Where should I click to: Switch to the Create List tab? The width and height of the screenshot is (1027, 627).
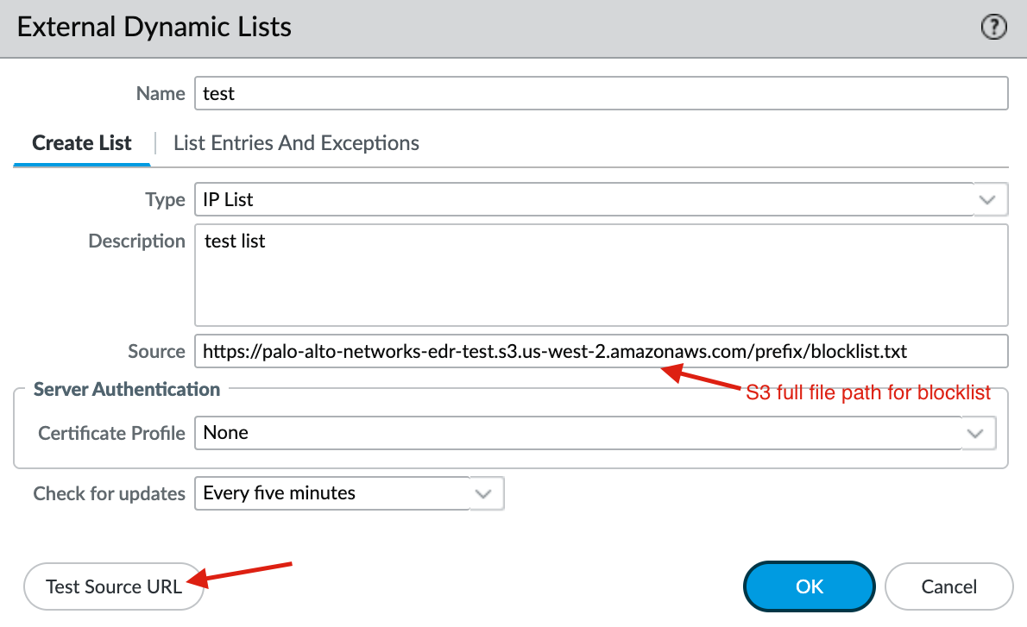tap(82, 143)
